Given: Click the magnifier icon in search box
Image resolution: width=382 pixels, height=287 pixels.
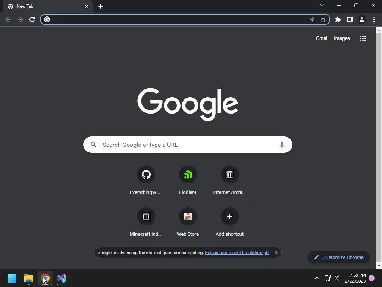Looking at the screenshot, I should tap(94, 145).
